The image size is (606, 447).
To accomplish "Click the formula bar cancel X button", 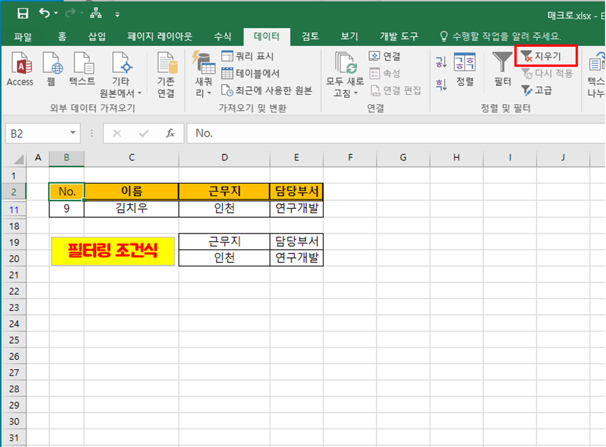I will coord(117,133).
